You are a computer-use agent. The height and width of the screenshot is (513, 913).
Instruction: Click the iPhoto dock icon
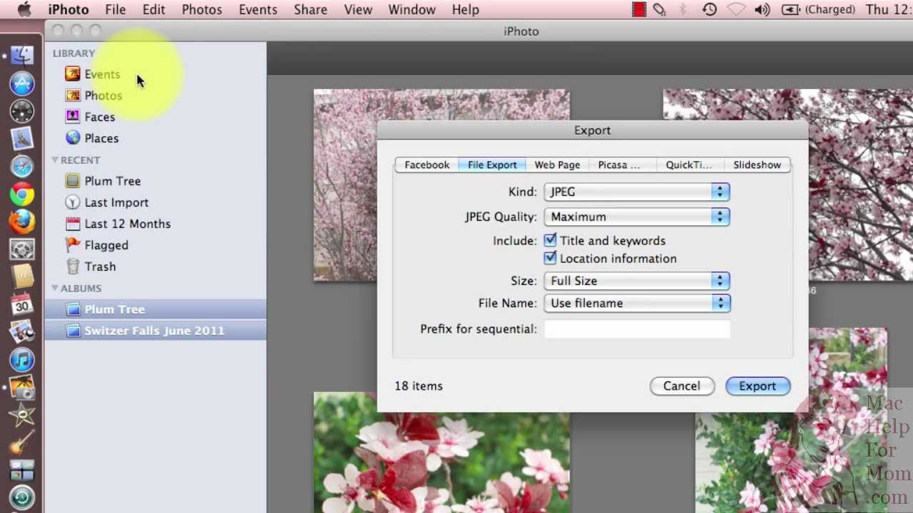(x=22, y=388)
